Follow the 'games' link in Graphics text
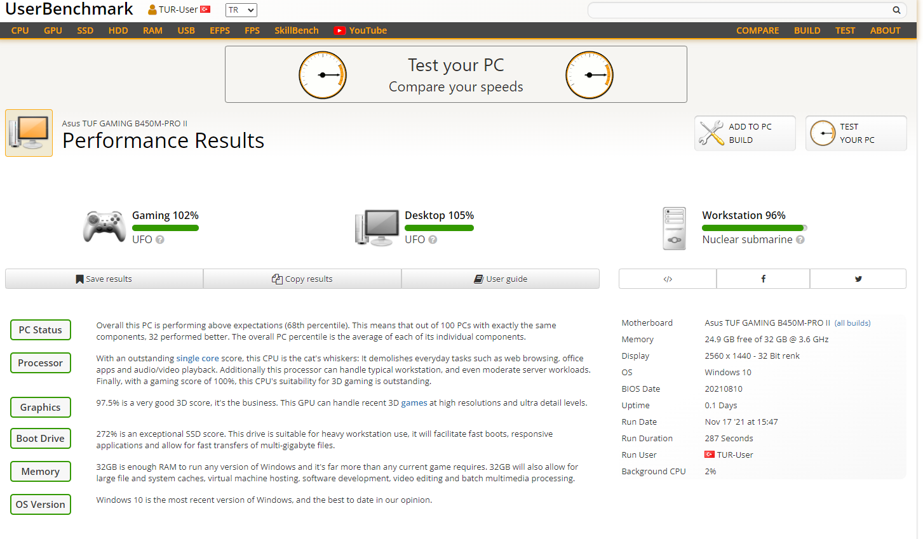The image size is (923, 539). tap(414, 403)
